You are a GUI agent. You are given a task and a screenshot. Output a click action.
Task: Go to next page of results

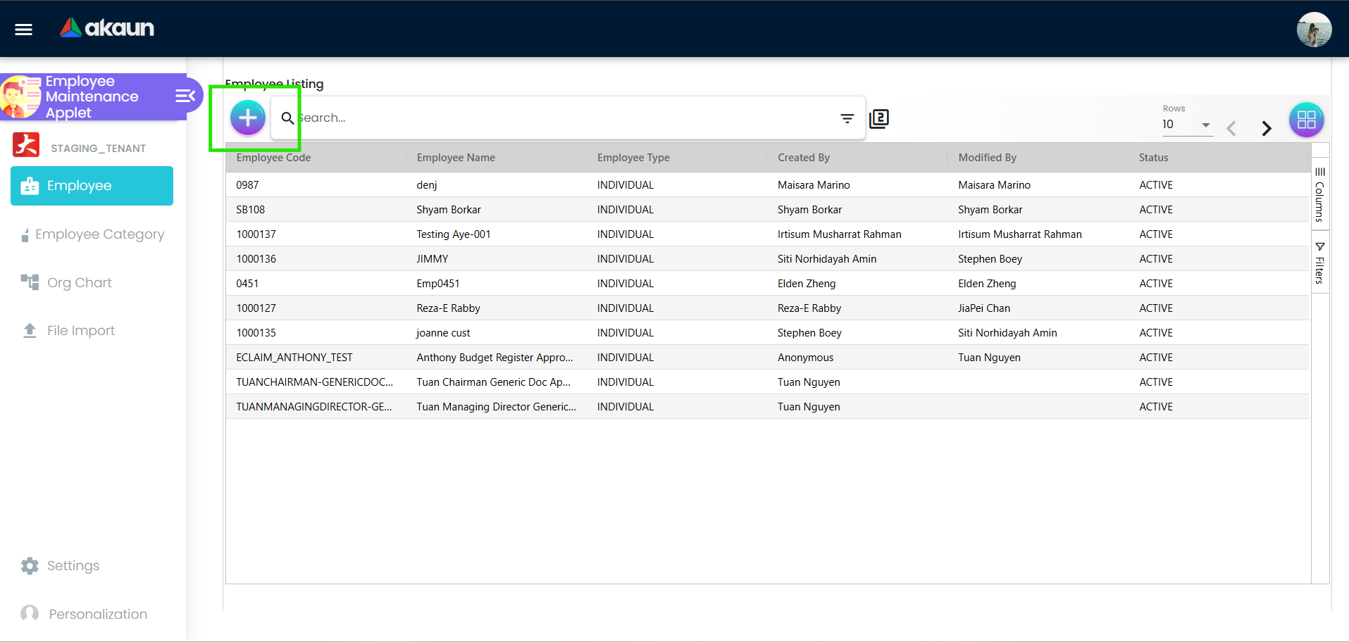(1266, 128)
